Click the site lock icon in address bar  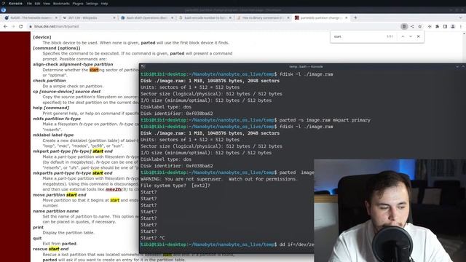[31, 26]
